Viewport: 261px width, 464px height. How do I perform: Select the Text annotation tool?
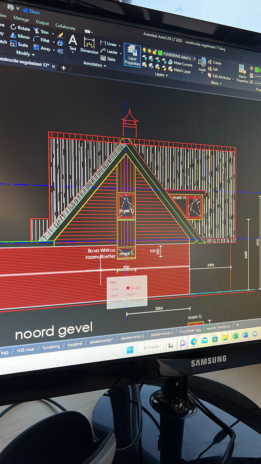coord(73,43)
